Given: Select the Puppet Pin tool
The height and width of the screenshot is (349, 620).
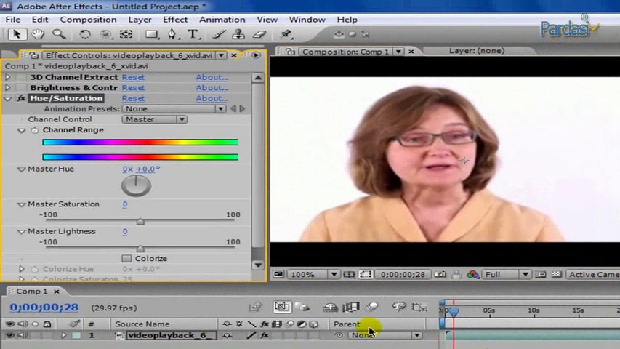Looking at the screenshot, I should coord(286,34).
